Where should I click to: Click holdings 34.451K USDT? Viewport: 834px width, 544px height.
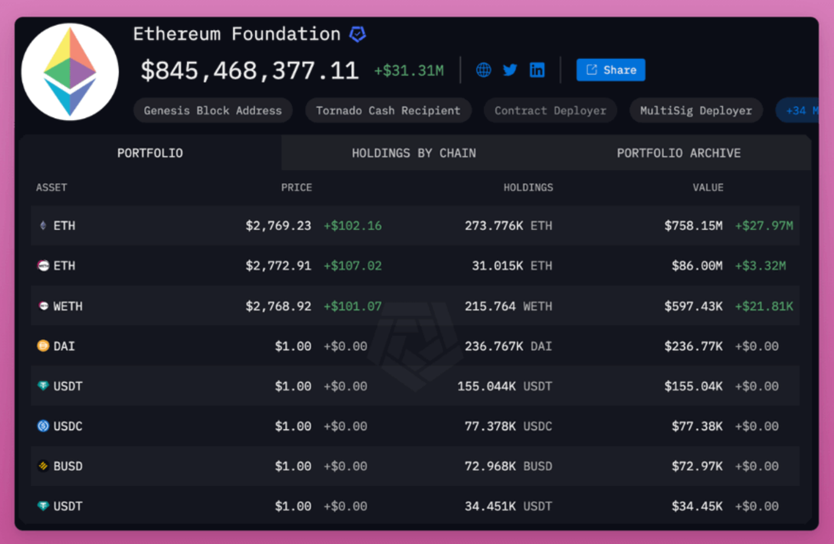[x=508, y=506]
